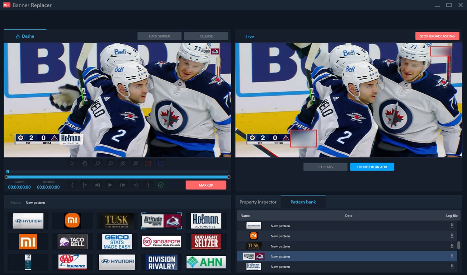
Task: Click the blue playhead marker
Action: (x=8, y=172)
